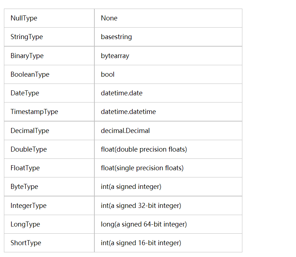296x257 pixels.
Task: Click the decimal.Decimal cell
Action: [168, 131]
